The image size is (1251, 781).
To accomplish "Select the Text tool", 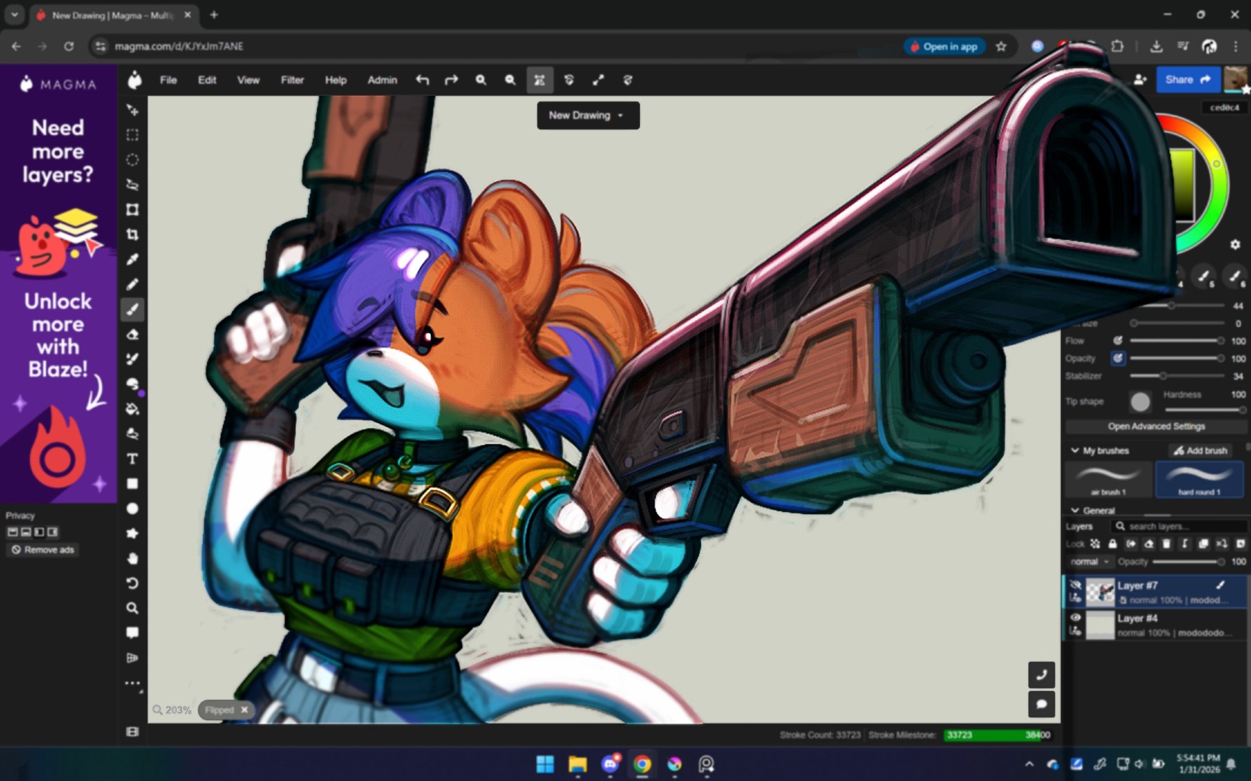I will [x=132, y=459].
